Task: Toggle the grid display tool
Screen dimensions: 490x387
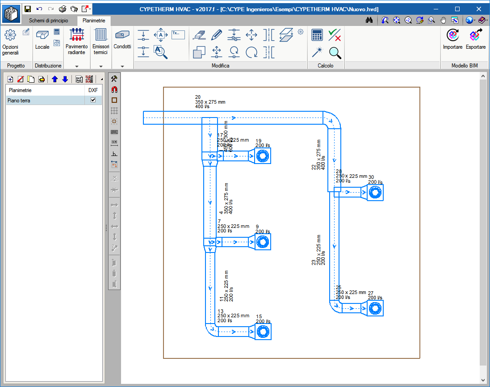Action: point(114,111)
